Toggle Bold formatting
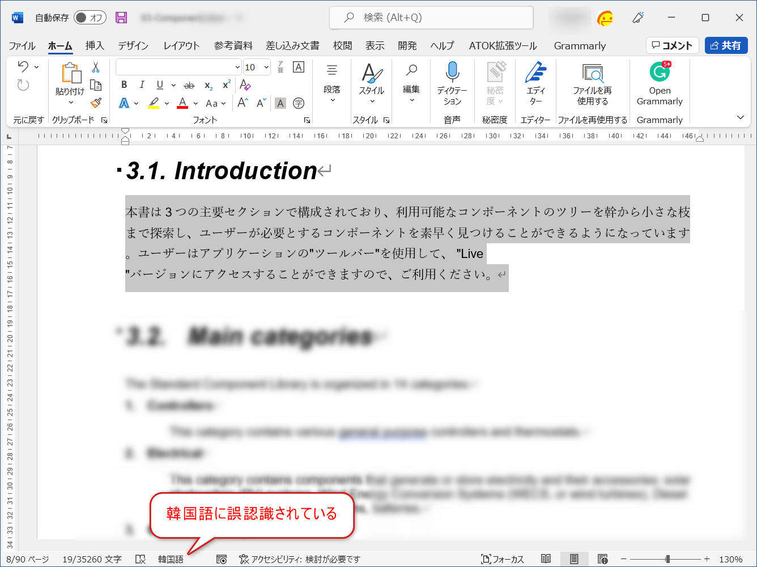The height and width of the screenshot is (567, 757). tap(124, 85)
